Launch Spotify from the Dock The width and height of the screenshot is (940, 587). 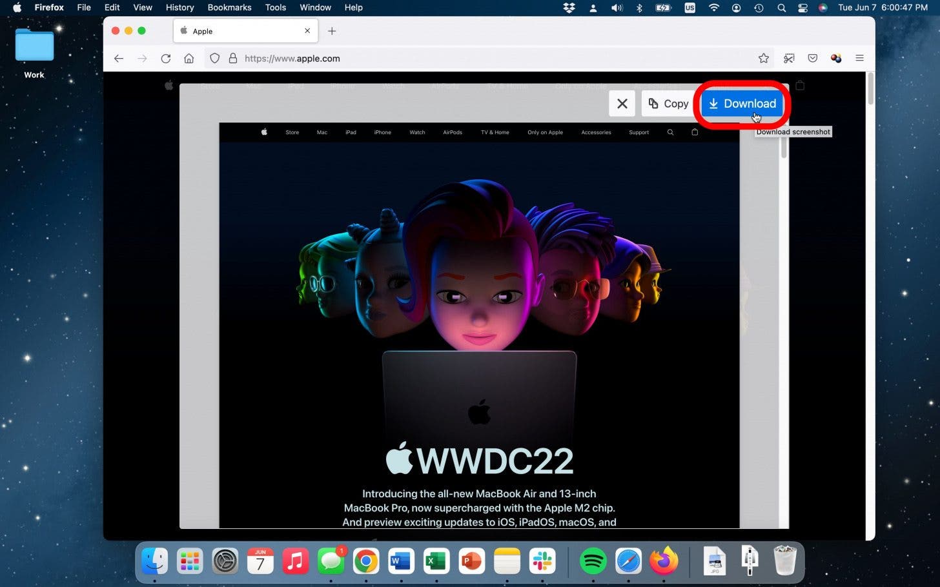click(x=593, y=562)
